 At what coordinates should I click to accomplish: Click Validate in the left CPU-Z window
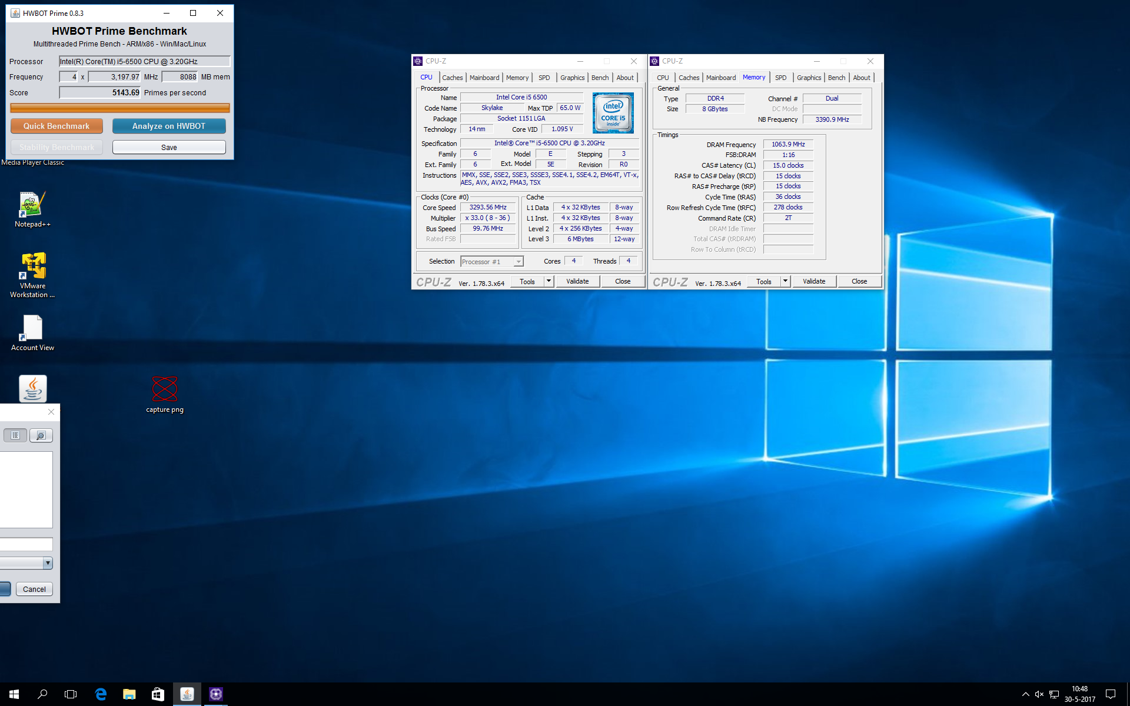577,281
